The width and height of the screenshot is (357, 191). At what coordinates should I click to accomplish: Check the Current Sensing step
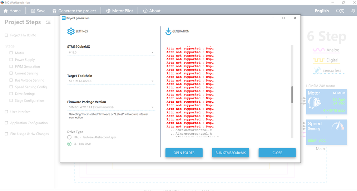pyautogui.click(x=11, y=73)
